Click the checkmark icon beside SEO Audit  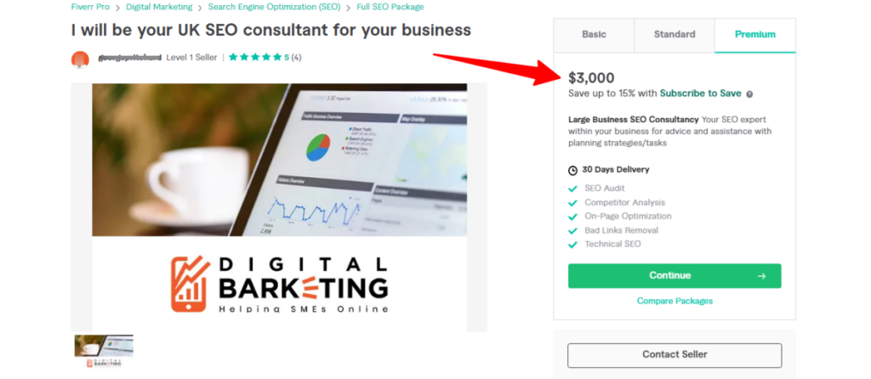573,189
